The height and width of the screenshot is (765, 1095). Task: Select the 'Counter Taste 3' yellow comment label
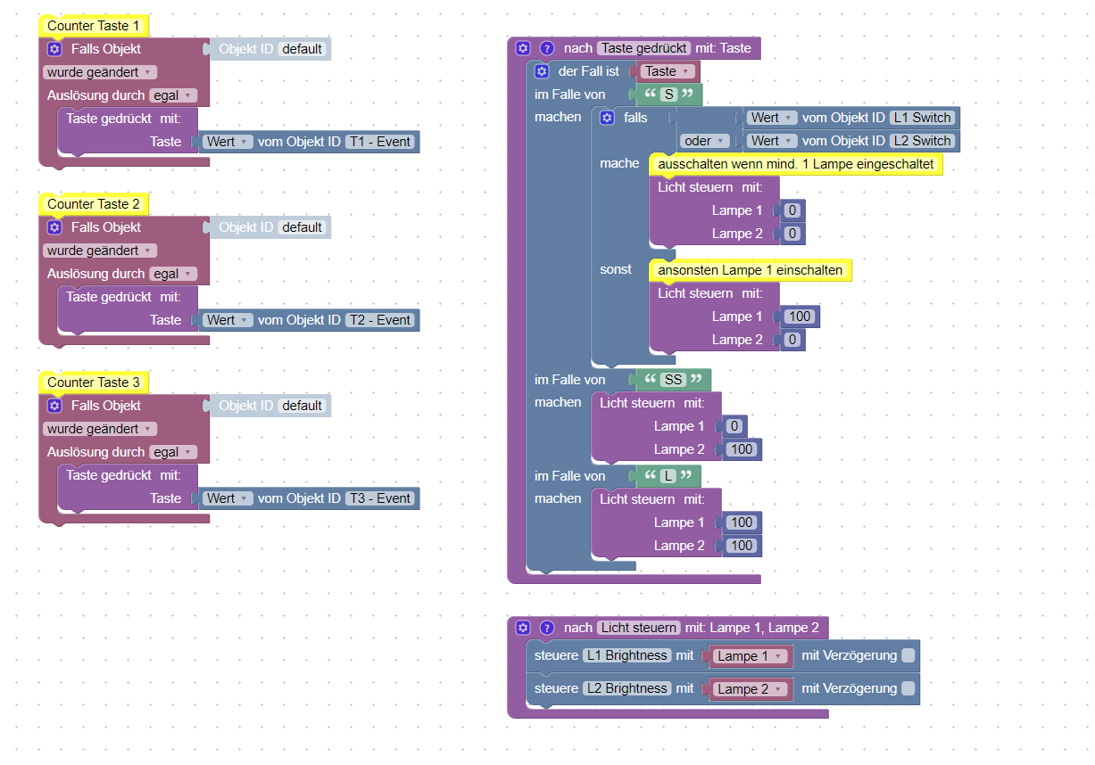click(94, 382)
